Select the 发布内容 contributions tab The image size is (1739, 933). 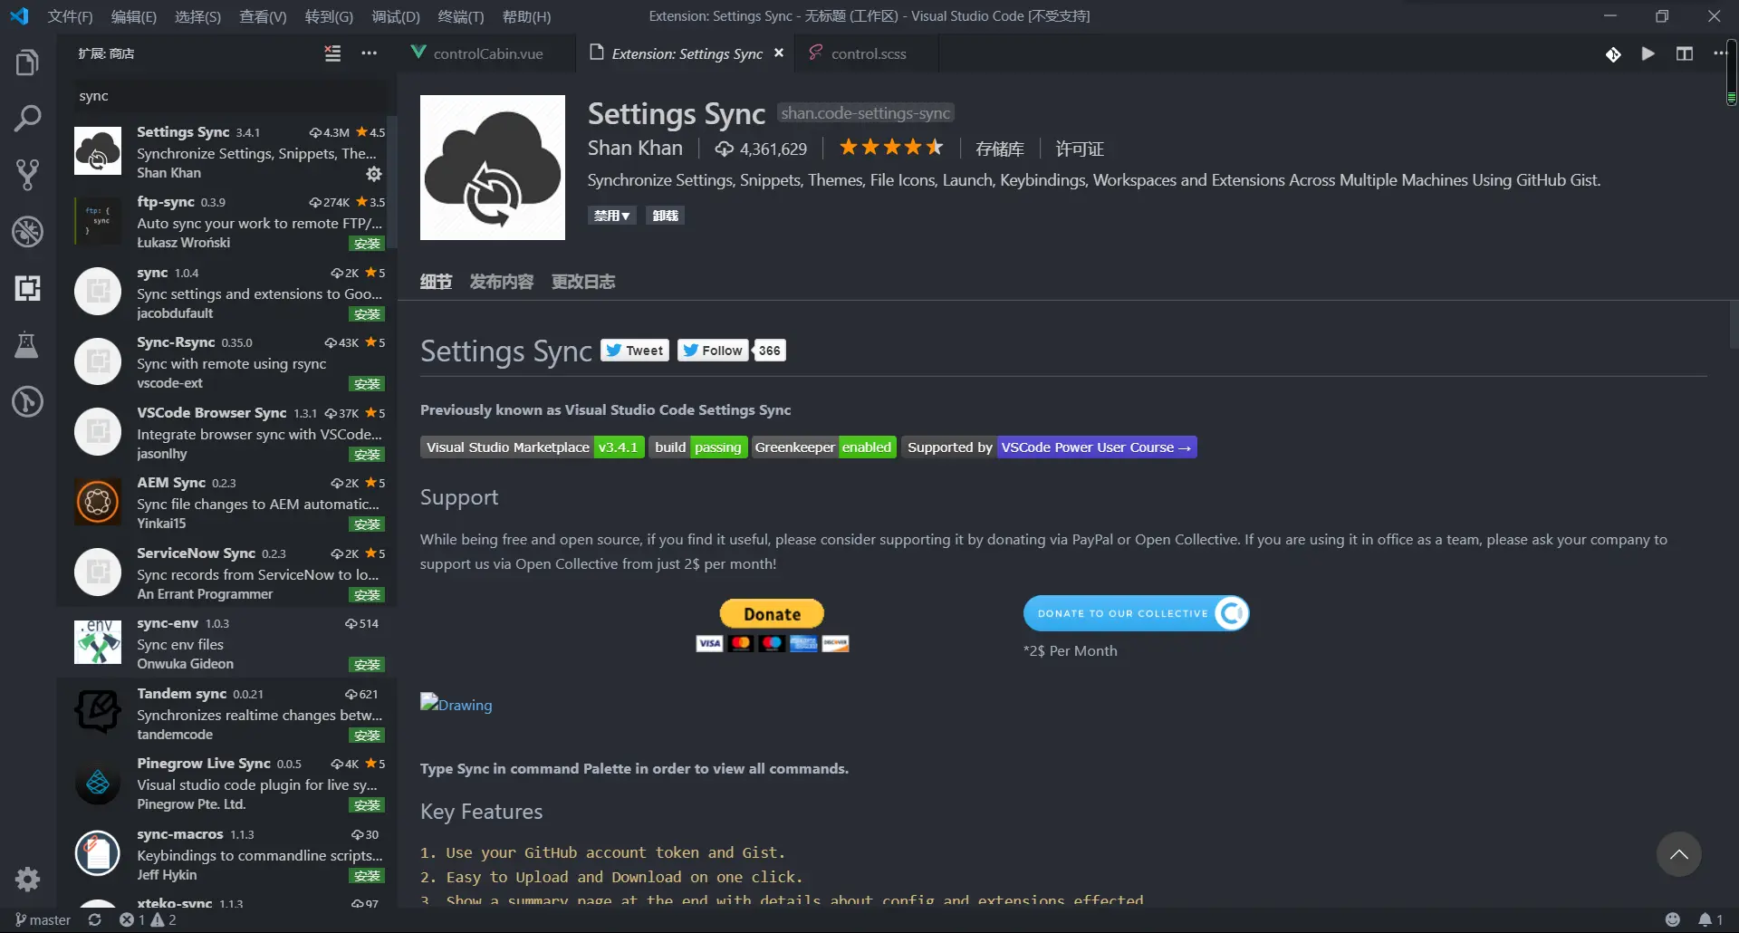tap(502, 282)
